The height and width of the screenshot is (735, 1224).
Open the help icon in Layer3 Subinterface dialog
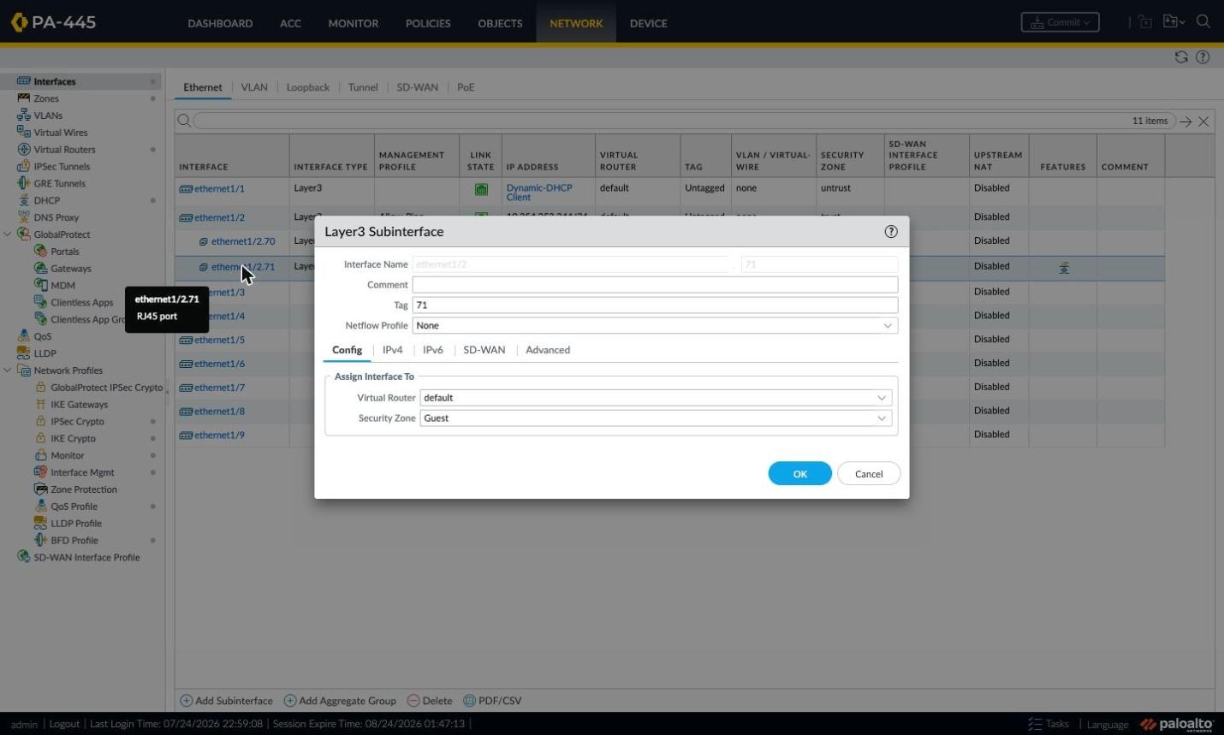coord(891,231)
